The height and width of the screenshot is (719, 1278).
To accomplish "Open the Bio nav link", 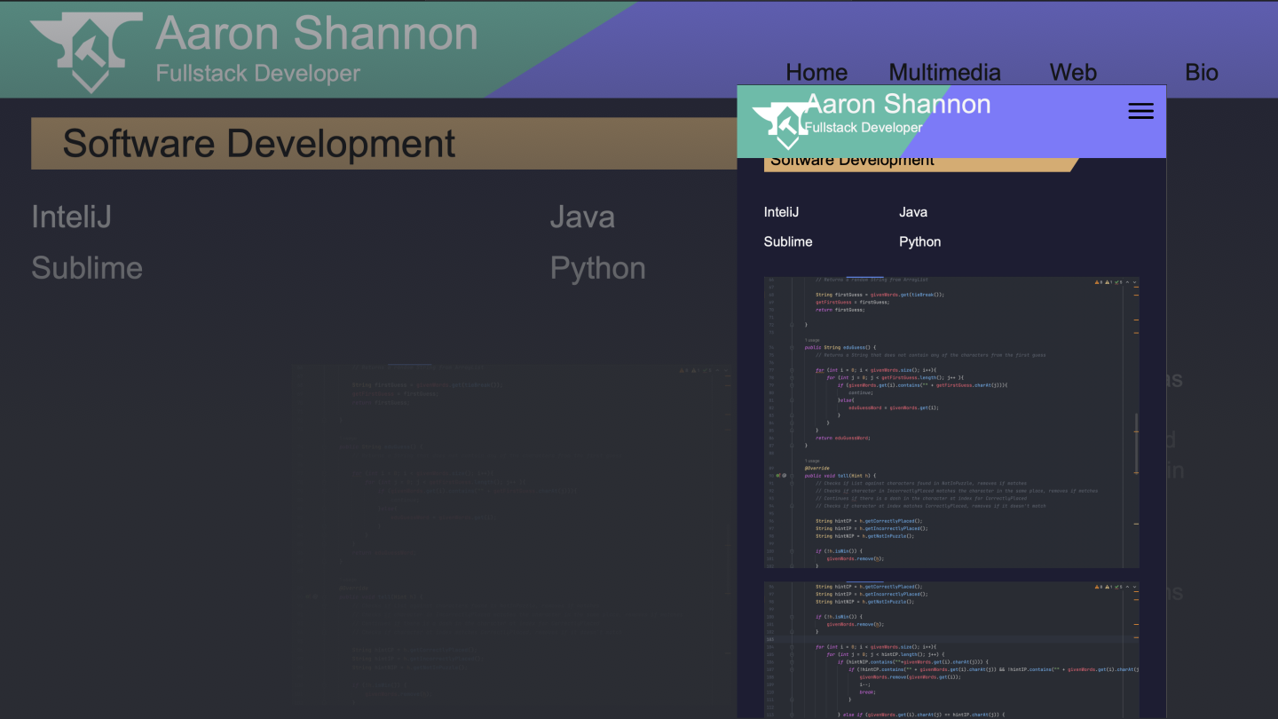I will point(1202,73).
